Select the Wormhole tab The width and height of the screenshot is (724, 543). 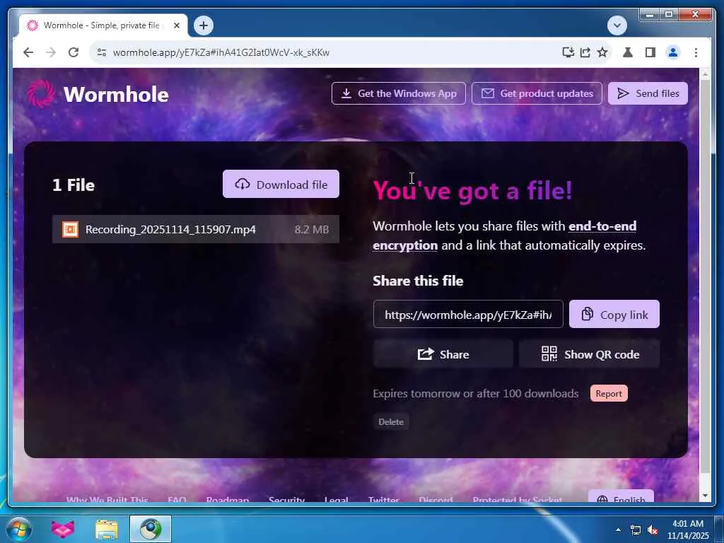tap(103, 25)
